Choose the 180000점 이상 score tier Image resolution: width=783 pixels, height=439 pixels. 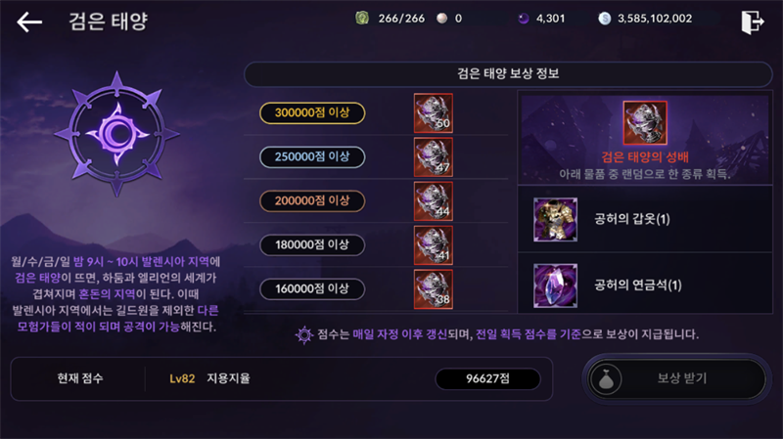click(x=312, y=245)
